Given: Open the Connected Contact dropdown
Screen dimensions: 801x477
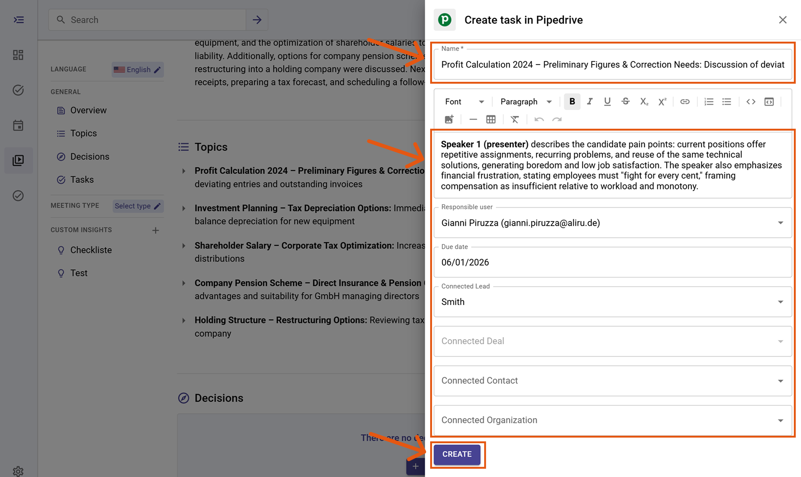Looking at the screenshot, I should tap(613, 381).
